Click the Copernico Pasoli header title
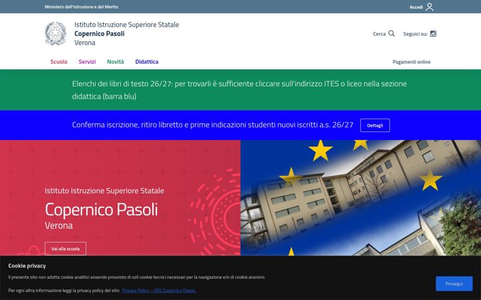The image size is (481, 300). click(100, 34)
